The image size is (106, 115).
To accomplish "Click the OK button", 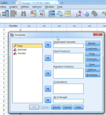I will tap(34, 107).
